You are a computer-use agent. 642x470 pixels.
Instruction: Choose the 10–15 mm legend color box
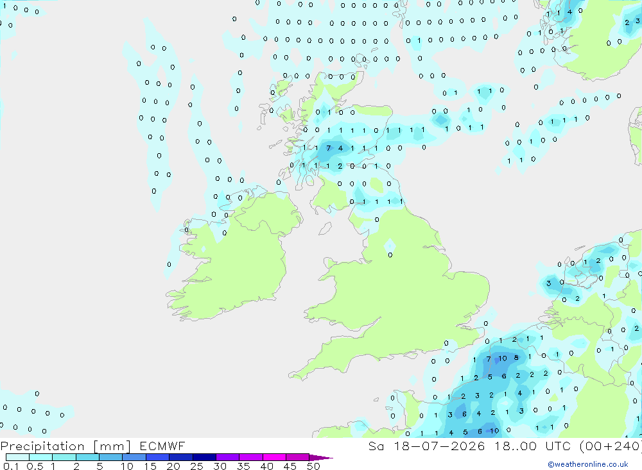tap(134, 457)
